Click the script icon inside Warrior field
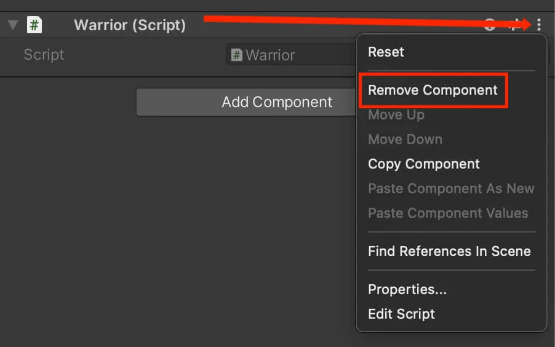 236,55
